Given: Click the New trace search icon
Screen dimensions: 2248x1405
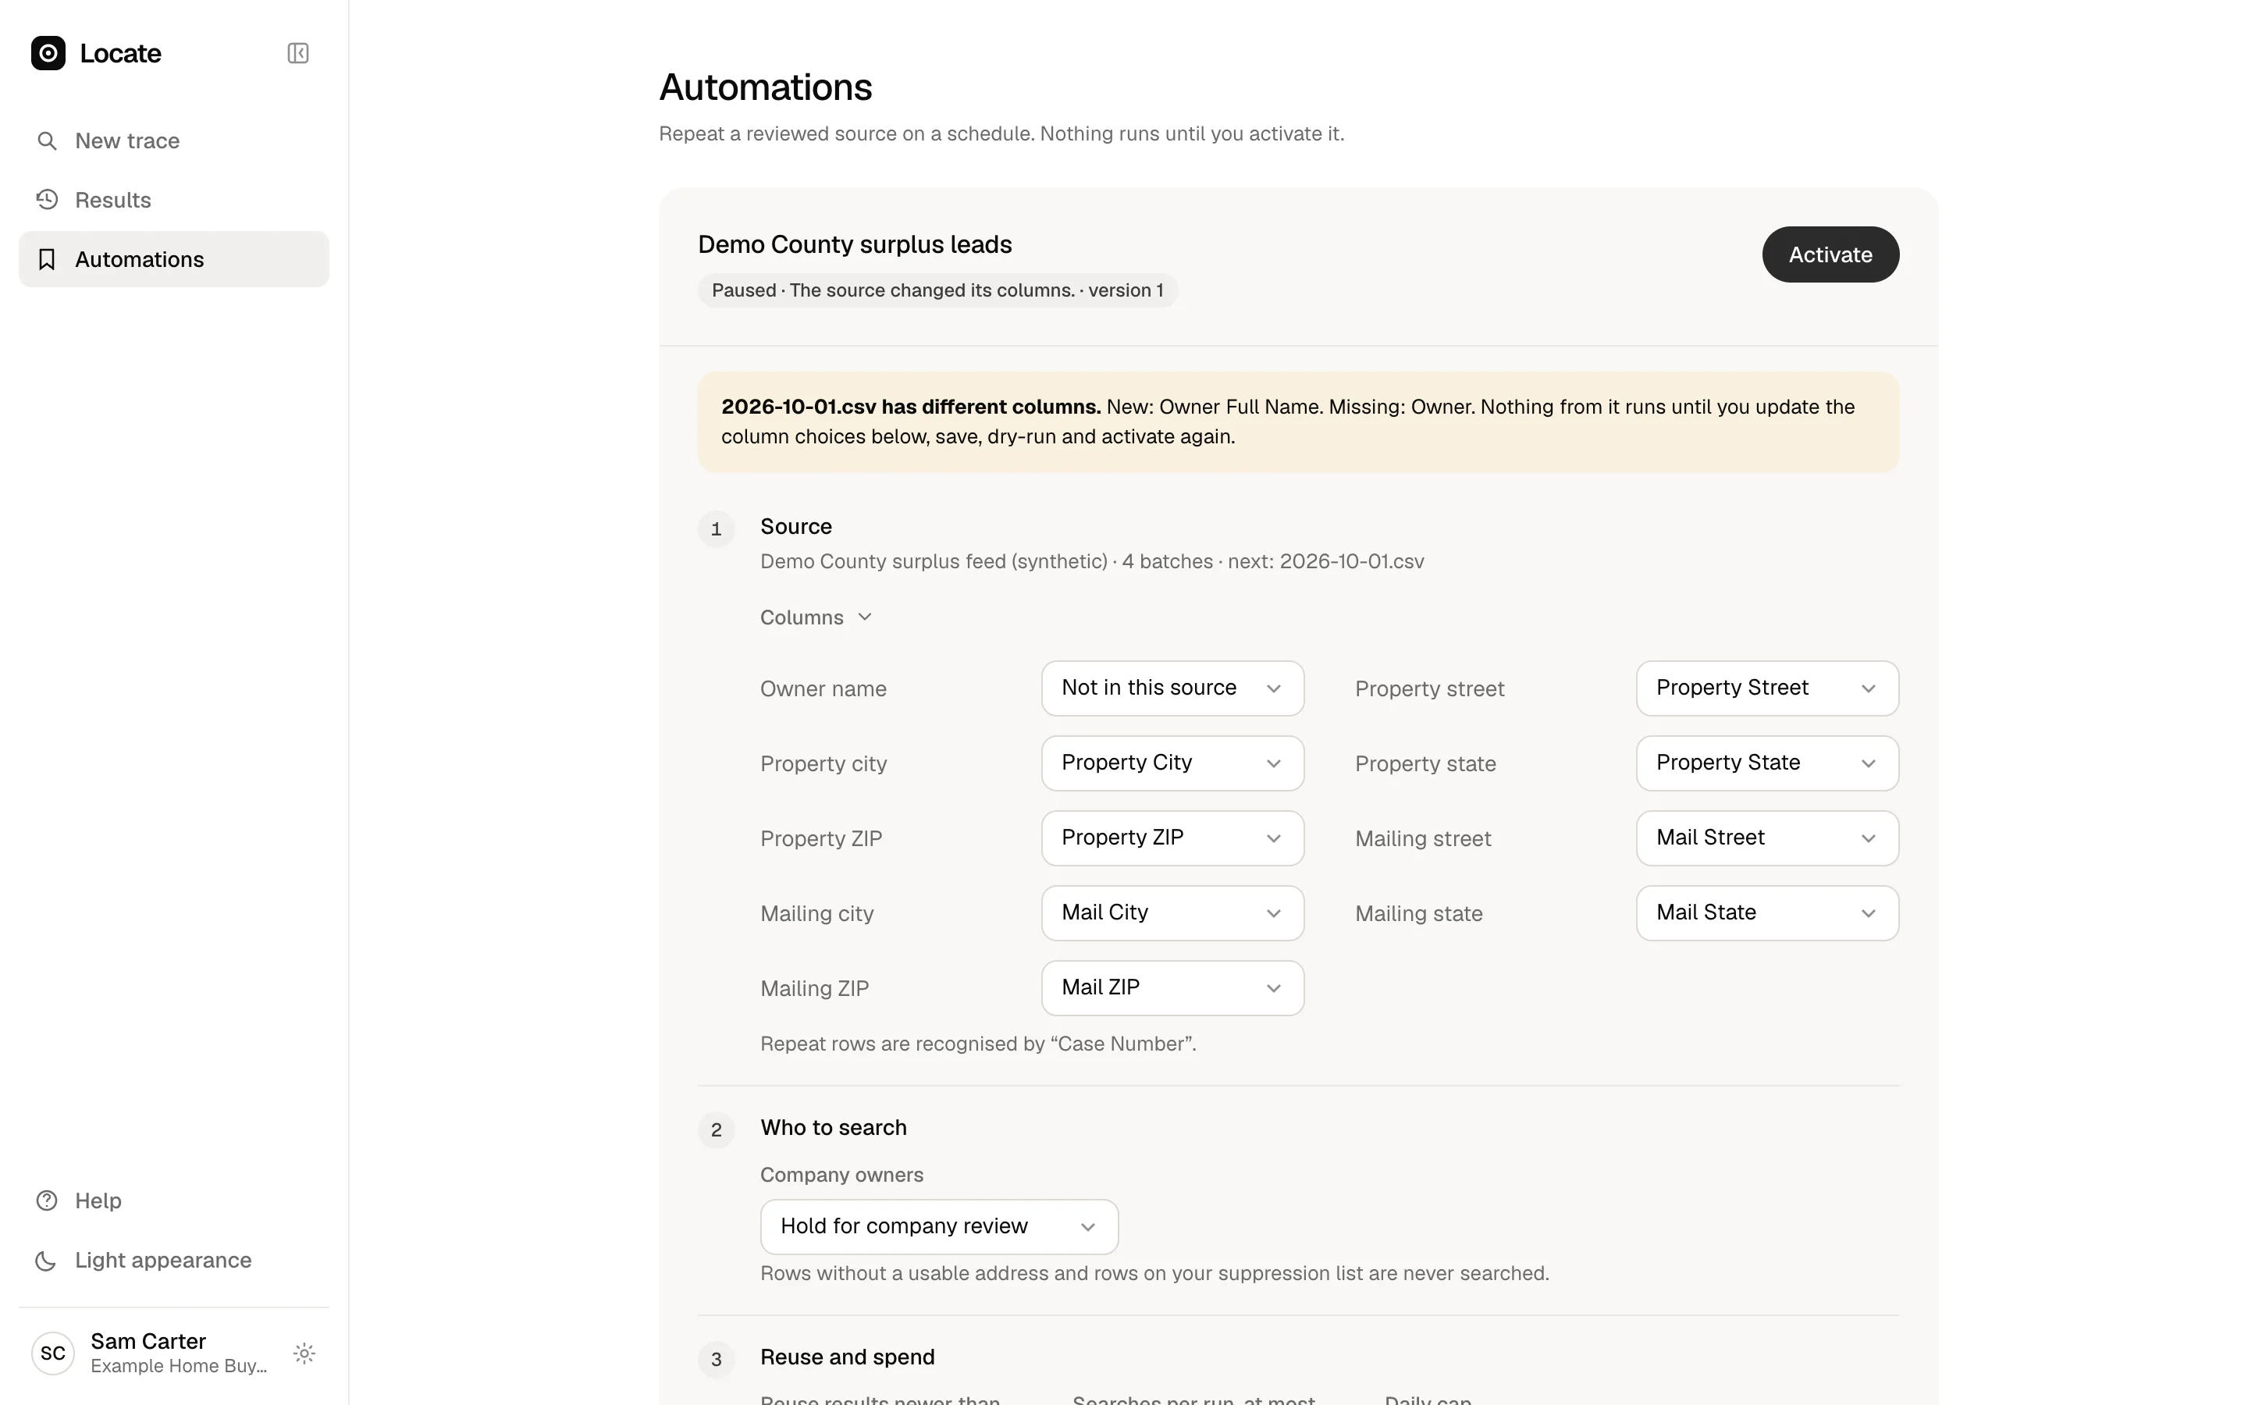Looking at the screenshot, I should click(47, 140).
